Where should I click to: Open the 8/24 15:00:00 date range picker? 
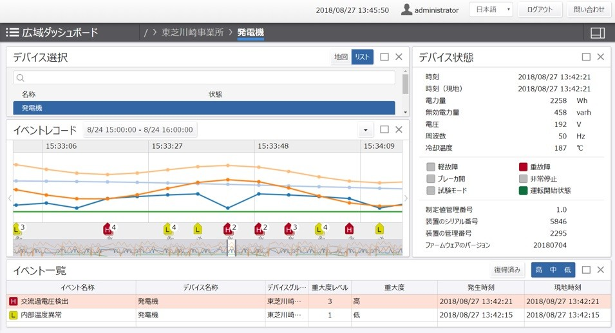tap(140, 130)
